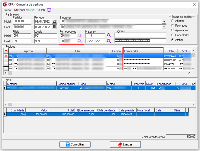Click the Código original column header
Screen dimensions: 200x151
tap(68, 84)
